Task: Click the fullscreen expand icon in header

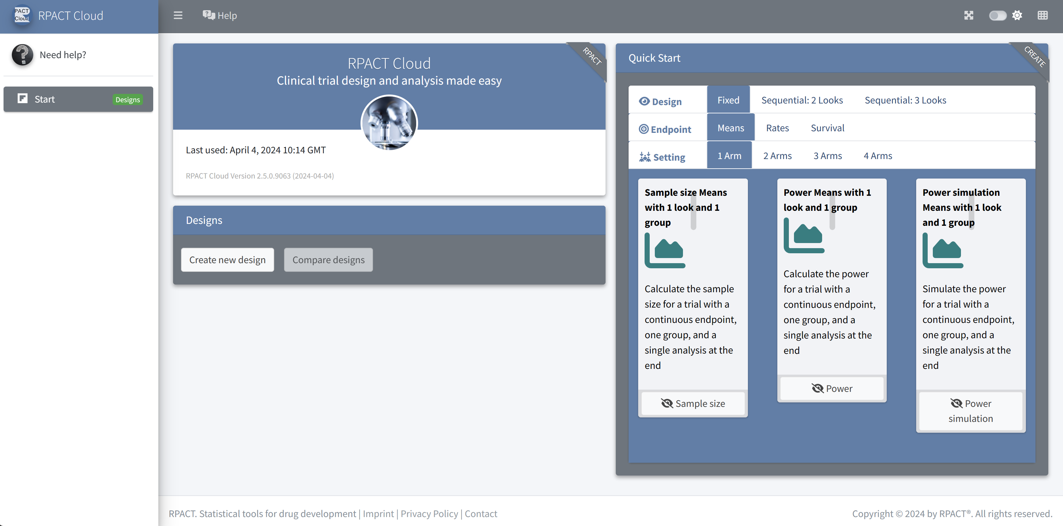Action: coord(969,16)
